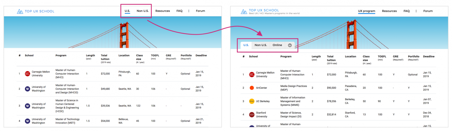Click the $54,000 tuition cell

(x=105, y=121)
